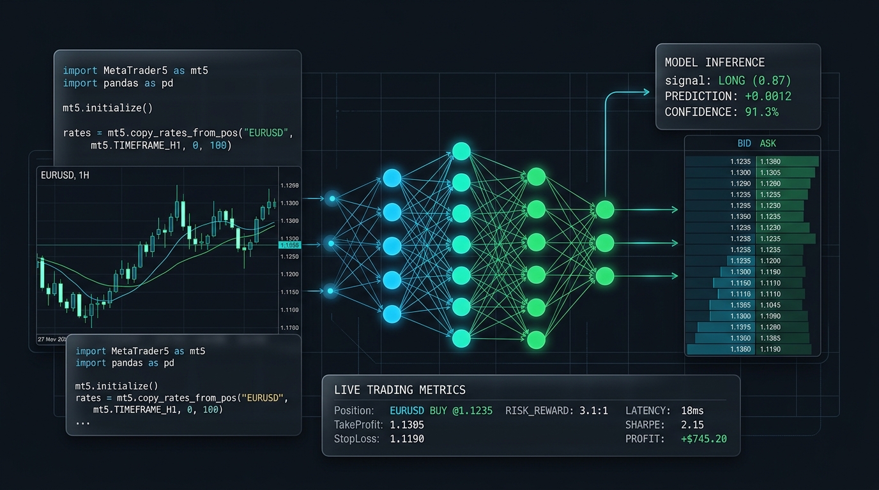879x490 pixels.
Task: Select the 1.1395 bid in the order book
Action: tap(740, 327)
